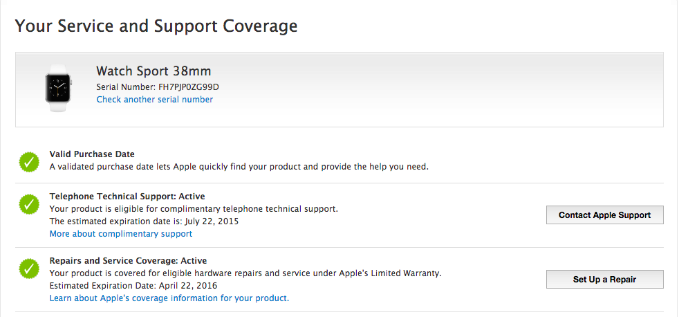
Task: Click the 'Repairs and Service Coverage: Active' heading
Action: [128, 261]
